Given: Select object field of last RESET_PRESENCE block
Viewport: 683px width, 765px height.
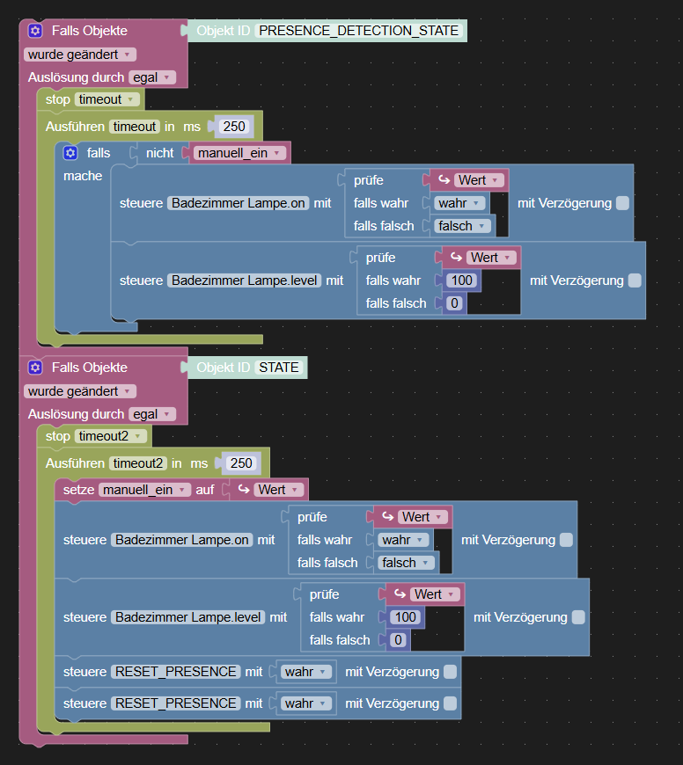Looking at the screenshot, I should (x=176, y=703).
